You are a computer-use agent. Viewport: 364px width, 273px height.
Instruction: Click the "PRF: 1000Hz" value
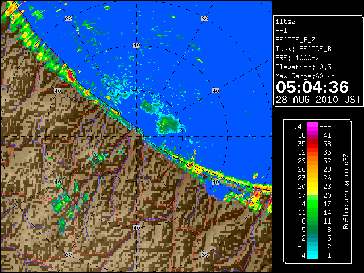[297, 58]
